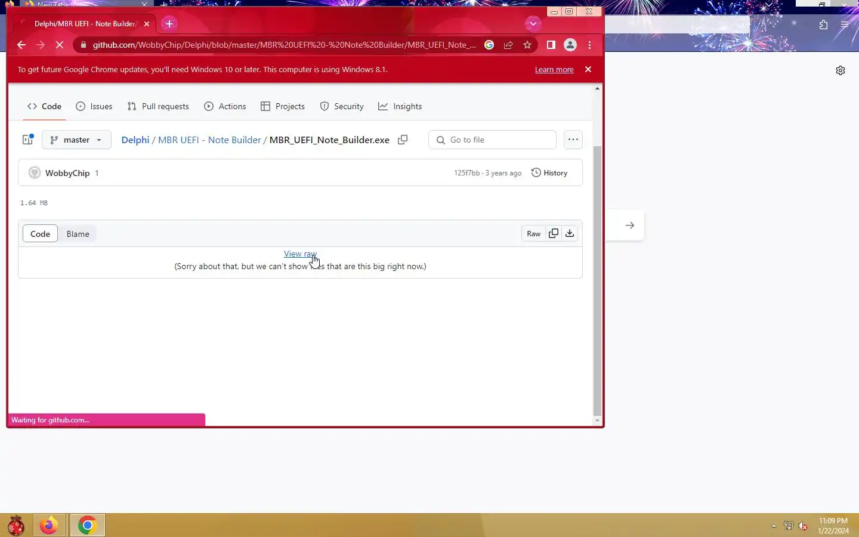Expand the file tree side panel
Viewport: 859px width, 537px height.
click(x=27, y=140)
